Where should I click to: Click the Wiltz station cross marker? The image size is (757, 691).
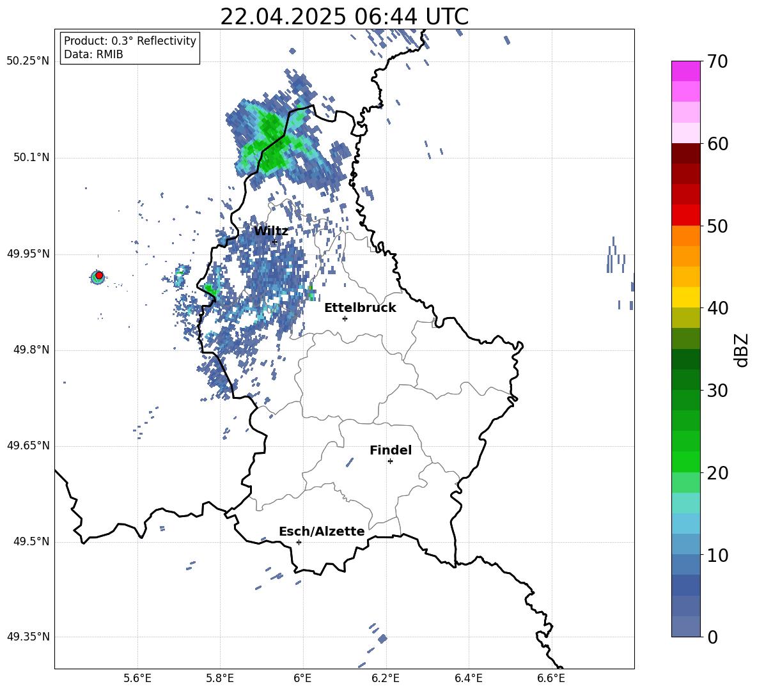pyautogui.click(x=275, y=242)
